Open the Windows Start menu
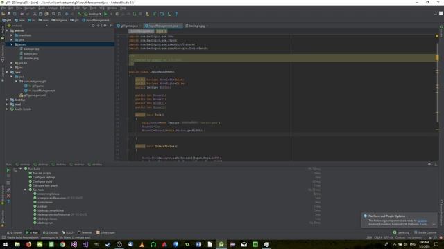 [6, 244]
